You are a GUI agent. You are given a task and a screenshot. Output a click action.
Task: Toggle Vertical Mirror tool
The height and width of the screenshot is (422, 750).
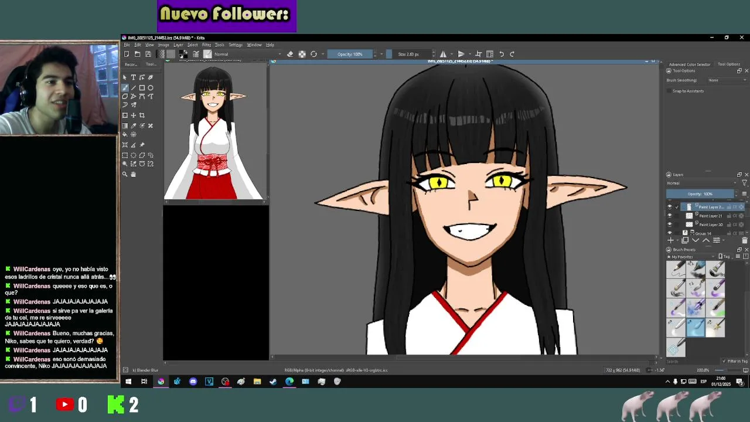pyautogui.click(x=461, y=54)
